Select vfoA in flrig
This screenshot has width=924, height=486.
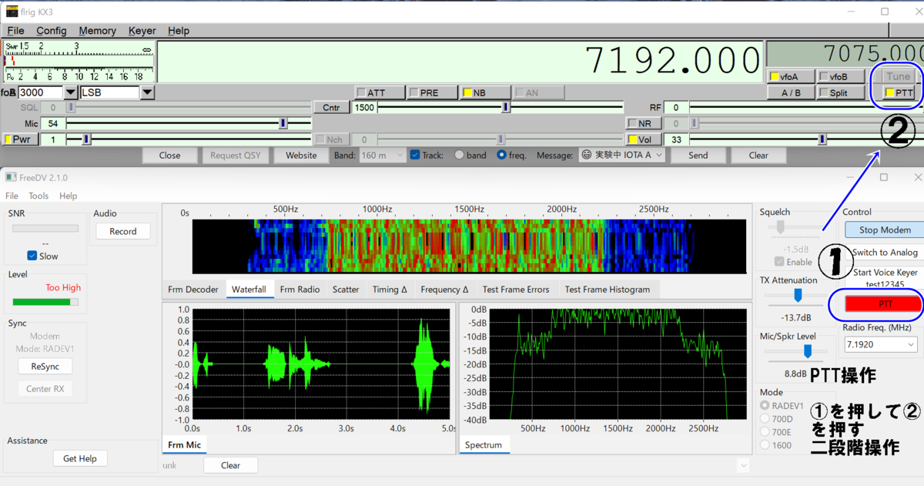(791, 77)
